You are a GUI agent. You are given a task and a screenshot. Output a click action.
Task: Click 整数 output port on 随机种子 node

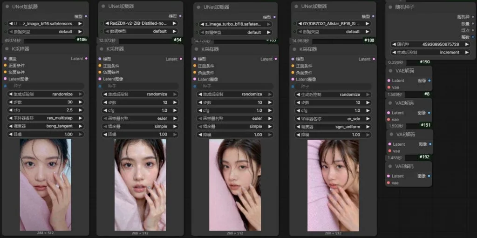pyautogui.click(x=472, y=37)
